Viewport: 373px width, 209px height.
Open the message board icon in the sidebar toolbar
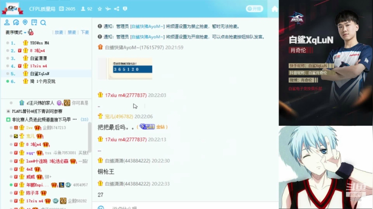coord(34,22)
